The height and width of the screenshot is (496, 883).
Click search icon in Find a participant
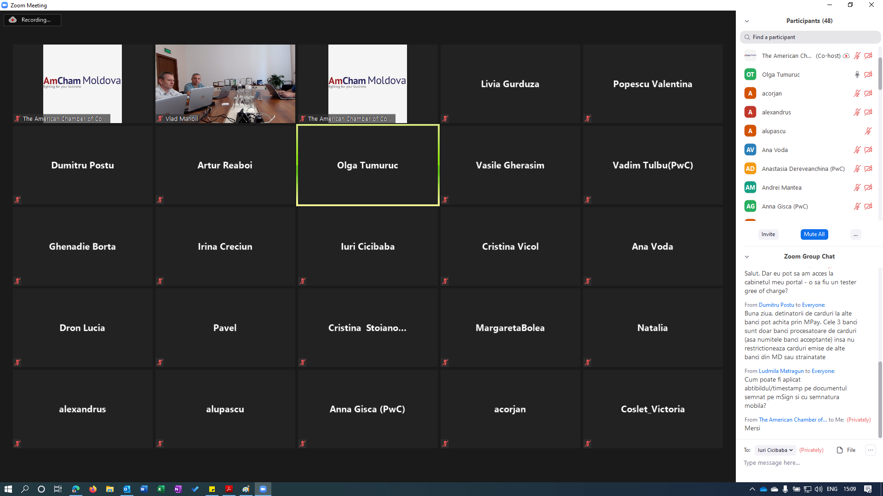747,37
